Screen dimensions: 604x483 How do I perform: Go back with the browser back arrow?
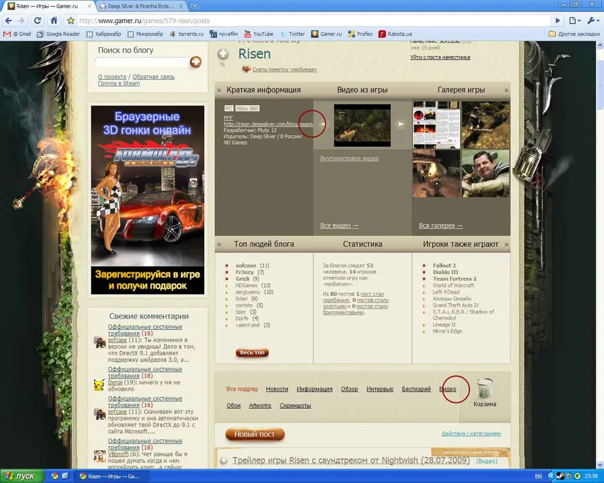click(9, 21)
